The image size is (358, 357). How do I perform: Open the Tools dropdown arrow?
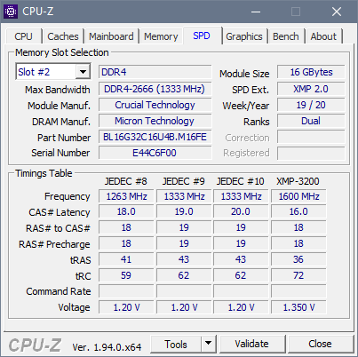pyautogui.click(x=209, y=344)
